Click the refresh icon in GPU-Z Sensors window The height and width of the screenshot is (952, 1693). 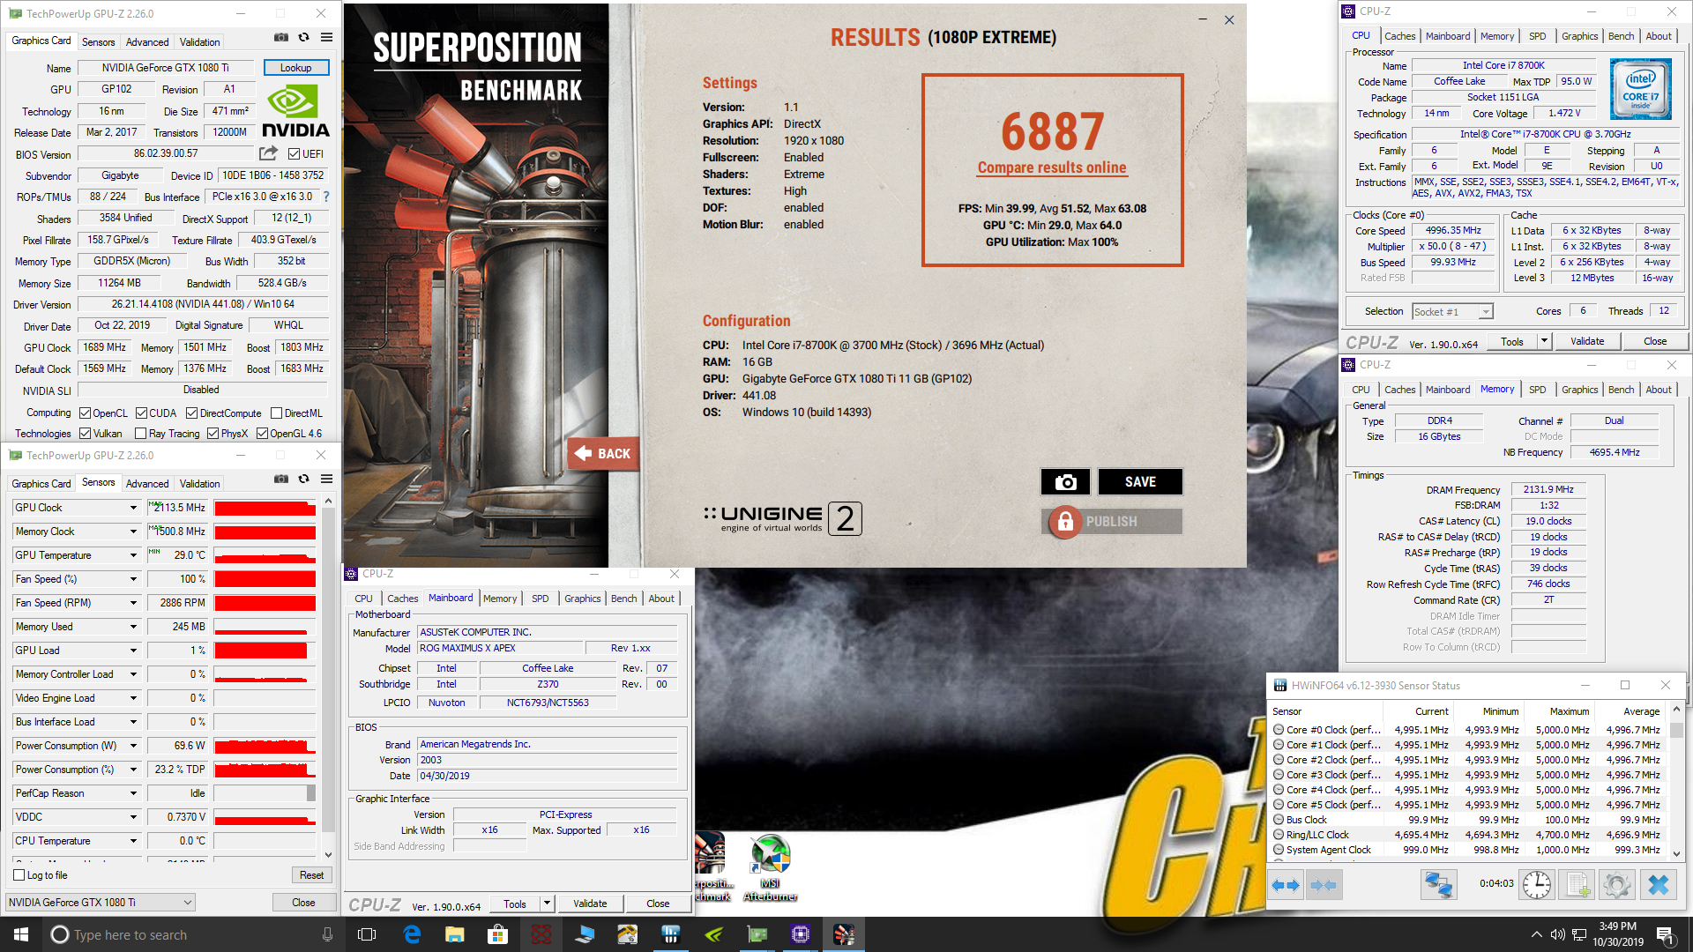(303, 480)
